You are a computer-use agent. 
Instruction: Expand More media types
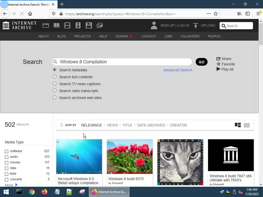click(11, 185)
